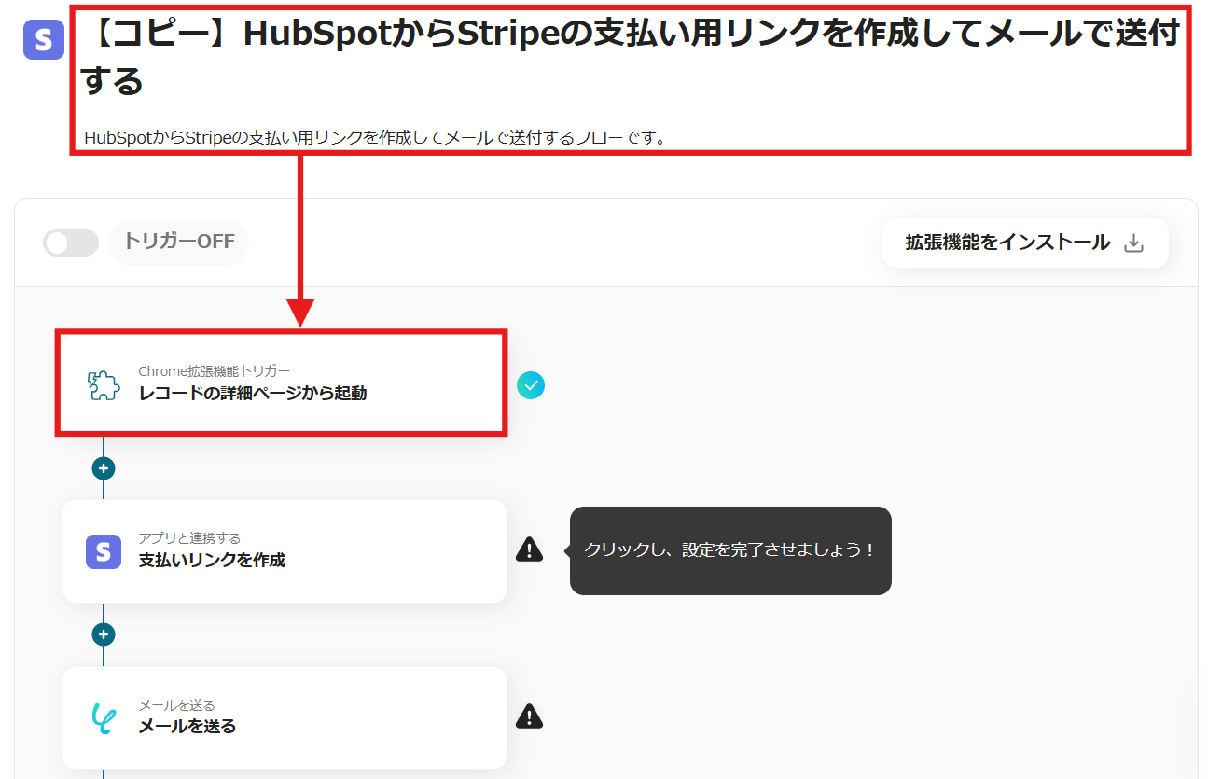Click the puzzle piece Chrome extension icon

[x=104, y=384]
